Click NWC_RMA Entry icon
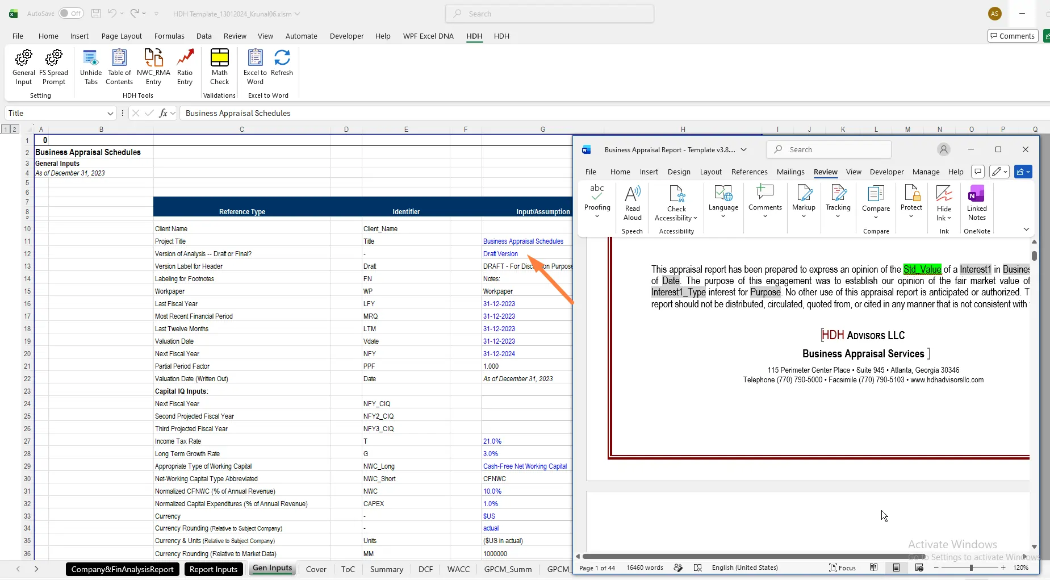Viewport: 1050px width, 580px height. (x=153, y=67)
